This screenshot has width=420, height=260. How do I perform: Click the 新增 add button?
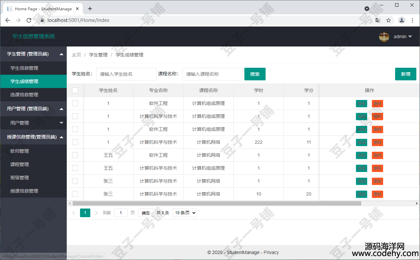pyautogui.click(x=405, y=74)
